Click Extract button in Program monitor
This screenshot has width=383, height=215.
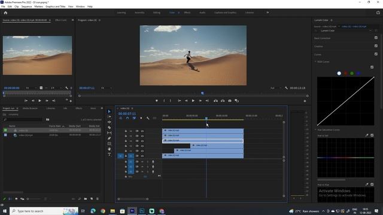tap(223, 101)
